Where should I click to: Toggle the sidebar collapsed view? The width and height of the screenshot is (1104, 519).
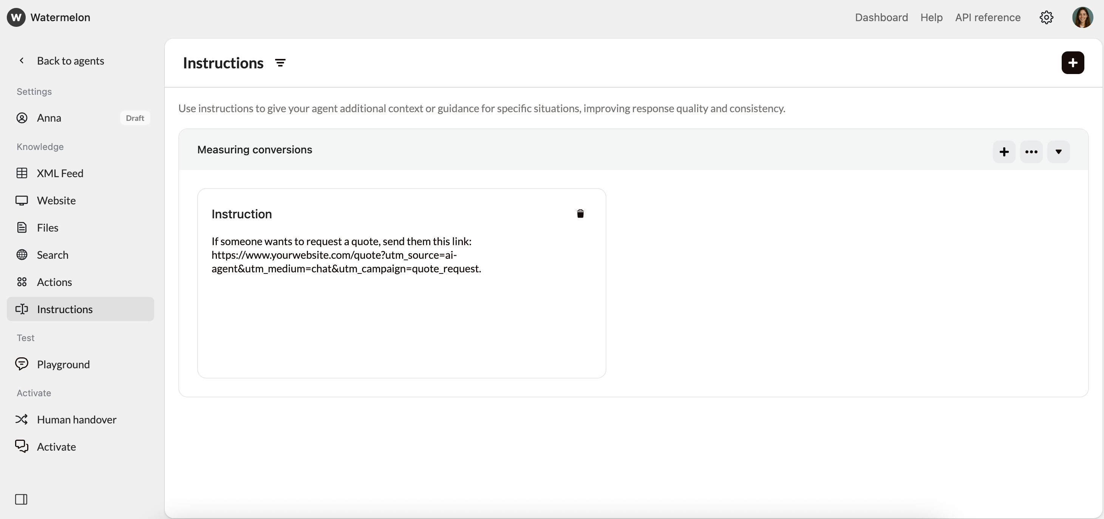[22, 499]
